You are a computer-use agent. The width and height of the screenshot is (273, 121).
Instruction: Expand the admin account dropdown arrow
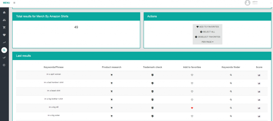[x=271, y=3]
